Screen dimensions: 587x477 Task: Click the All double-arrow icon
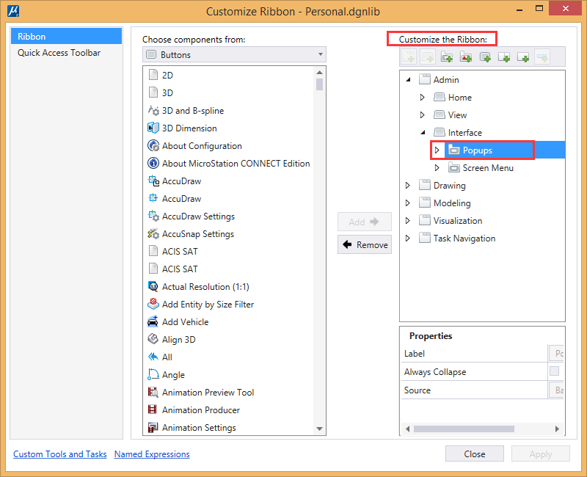153,357
